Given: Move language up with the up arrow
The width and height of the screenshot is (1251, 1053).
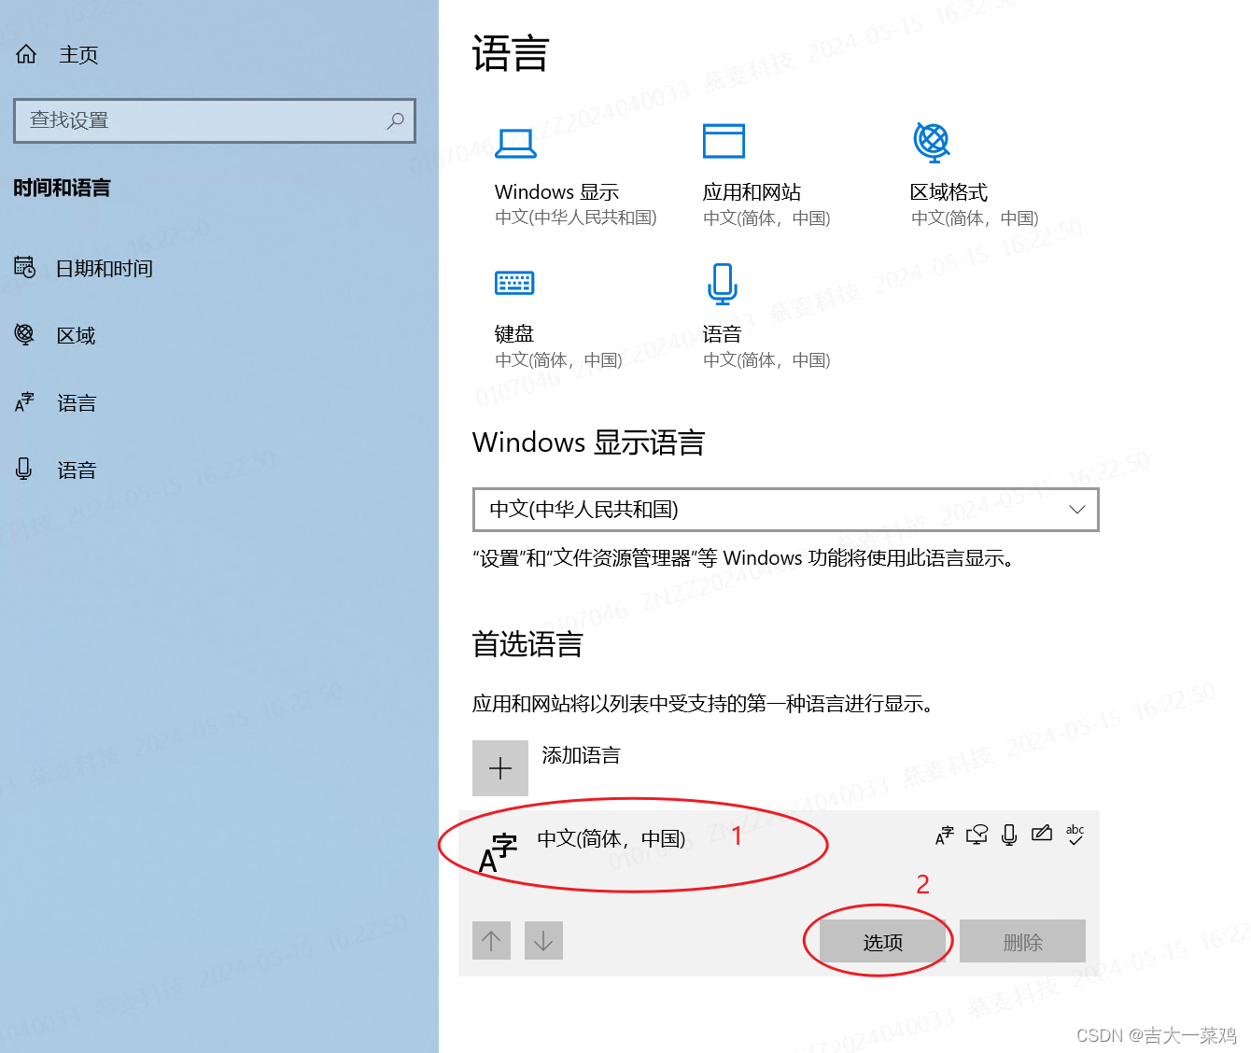Looking at the screenshot, I should coord(491,940).
